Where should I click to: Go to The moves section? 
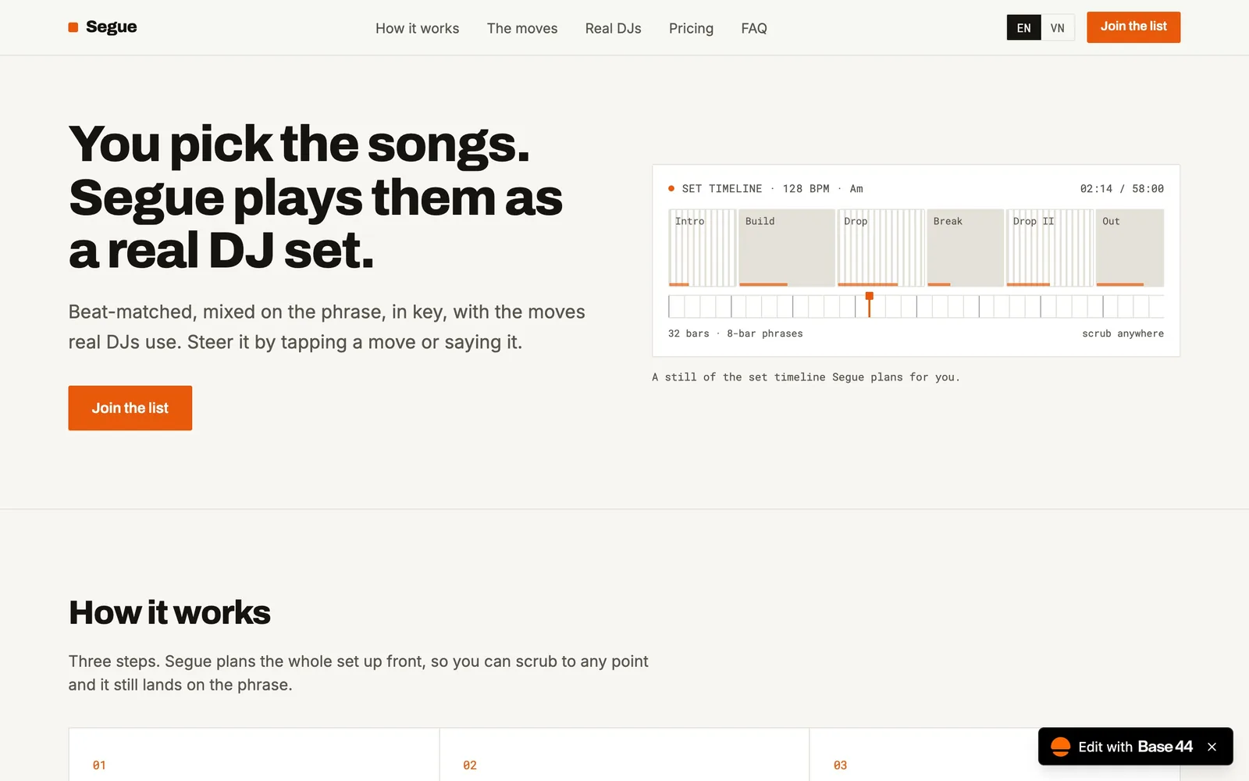(522, 28)
